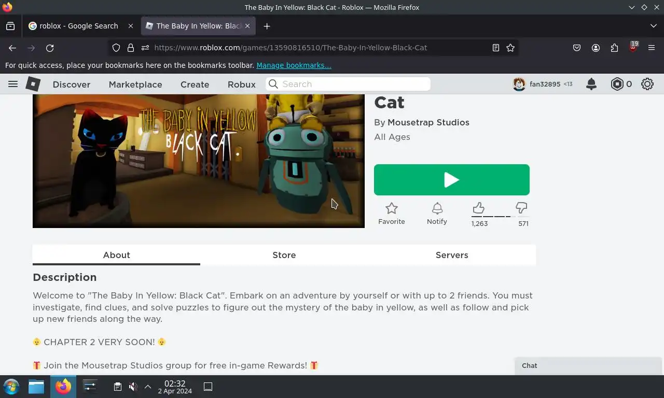Click the fan32895 avatar profile
This screenshot has width=664, height=398.
[x=519, y=84]
